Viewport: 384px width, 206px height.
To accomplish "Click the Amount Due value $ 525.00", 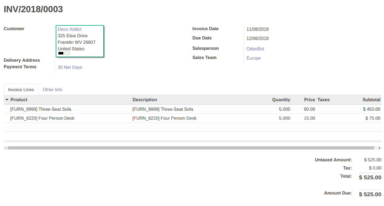I will click(370, 194).
